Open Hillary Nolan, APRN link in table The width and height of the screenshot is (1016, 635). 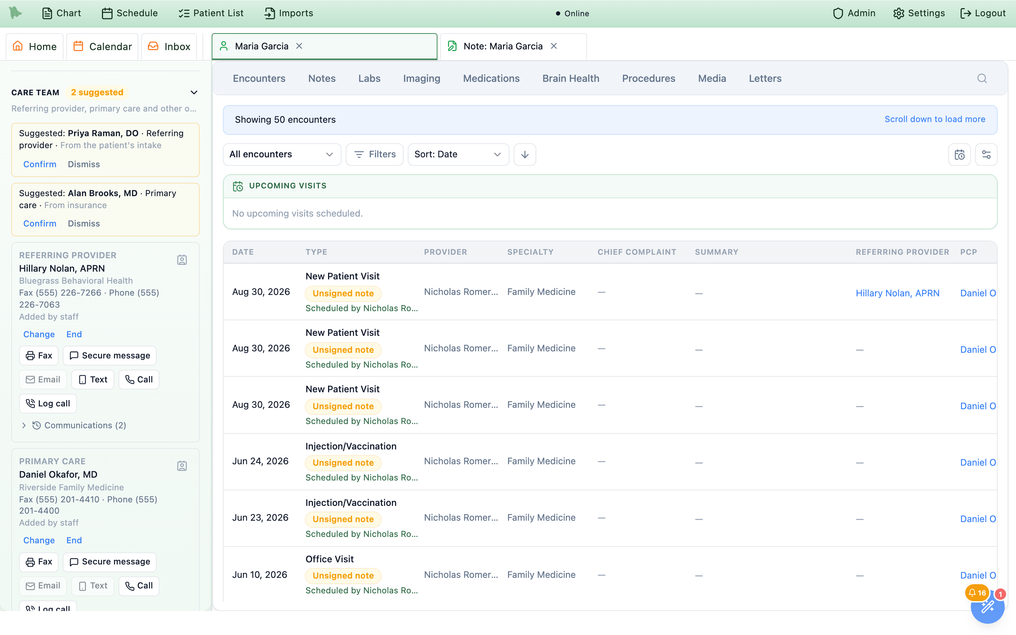897,293
